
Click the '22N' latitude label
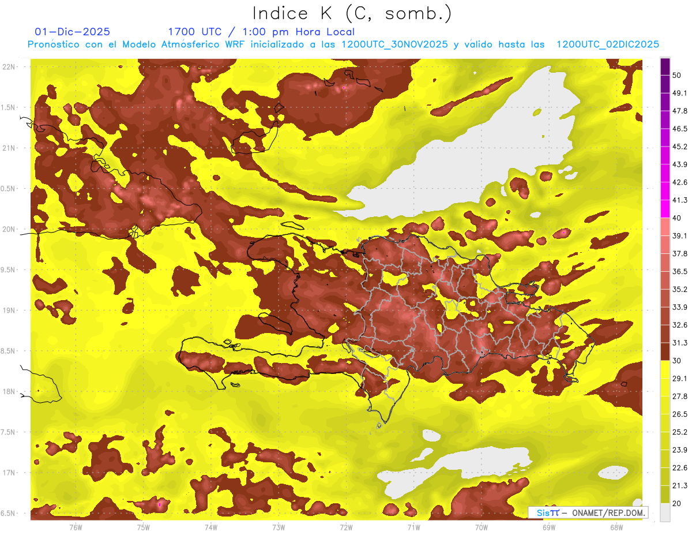(9, 67)
